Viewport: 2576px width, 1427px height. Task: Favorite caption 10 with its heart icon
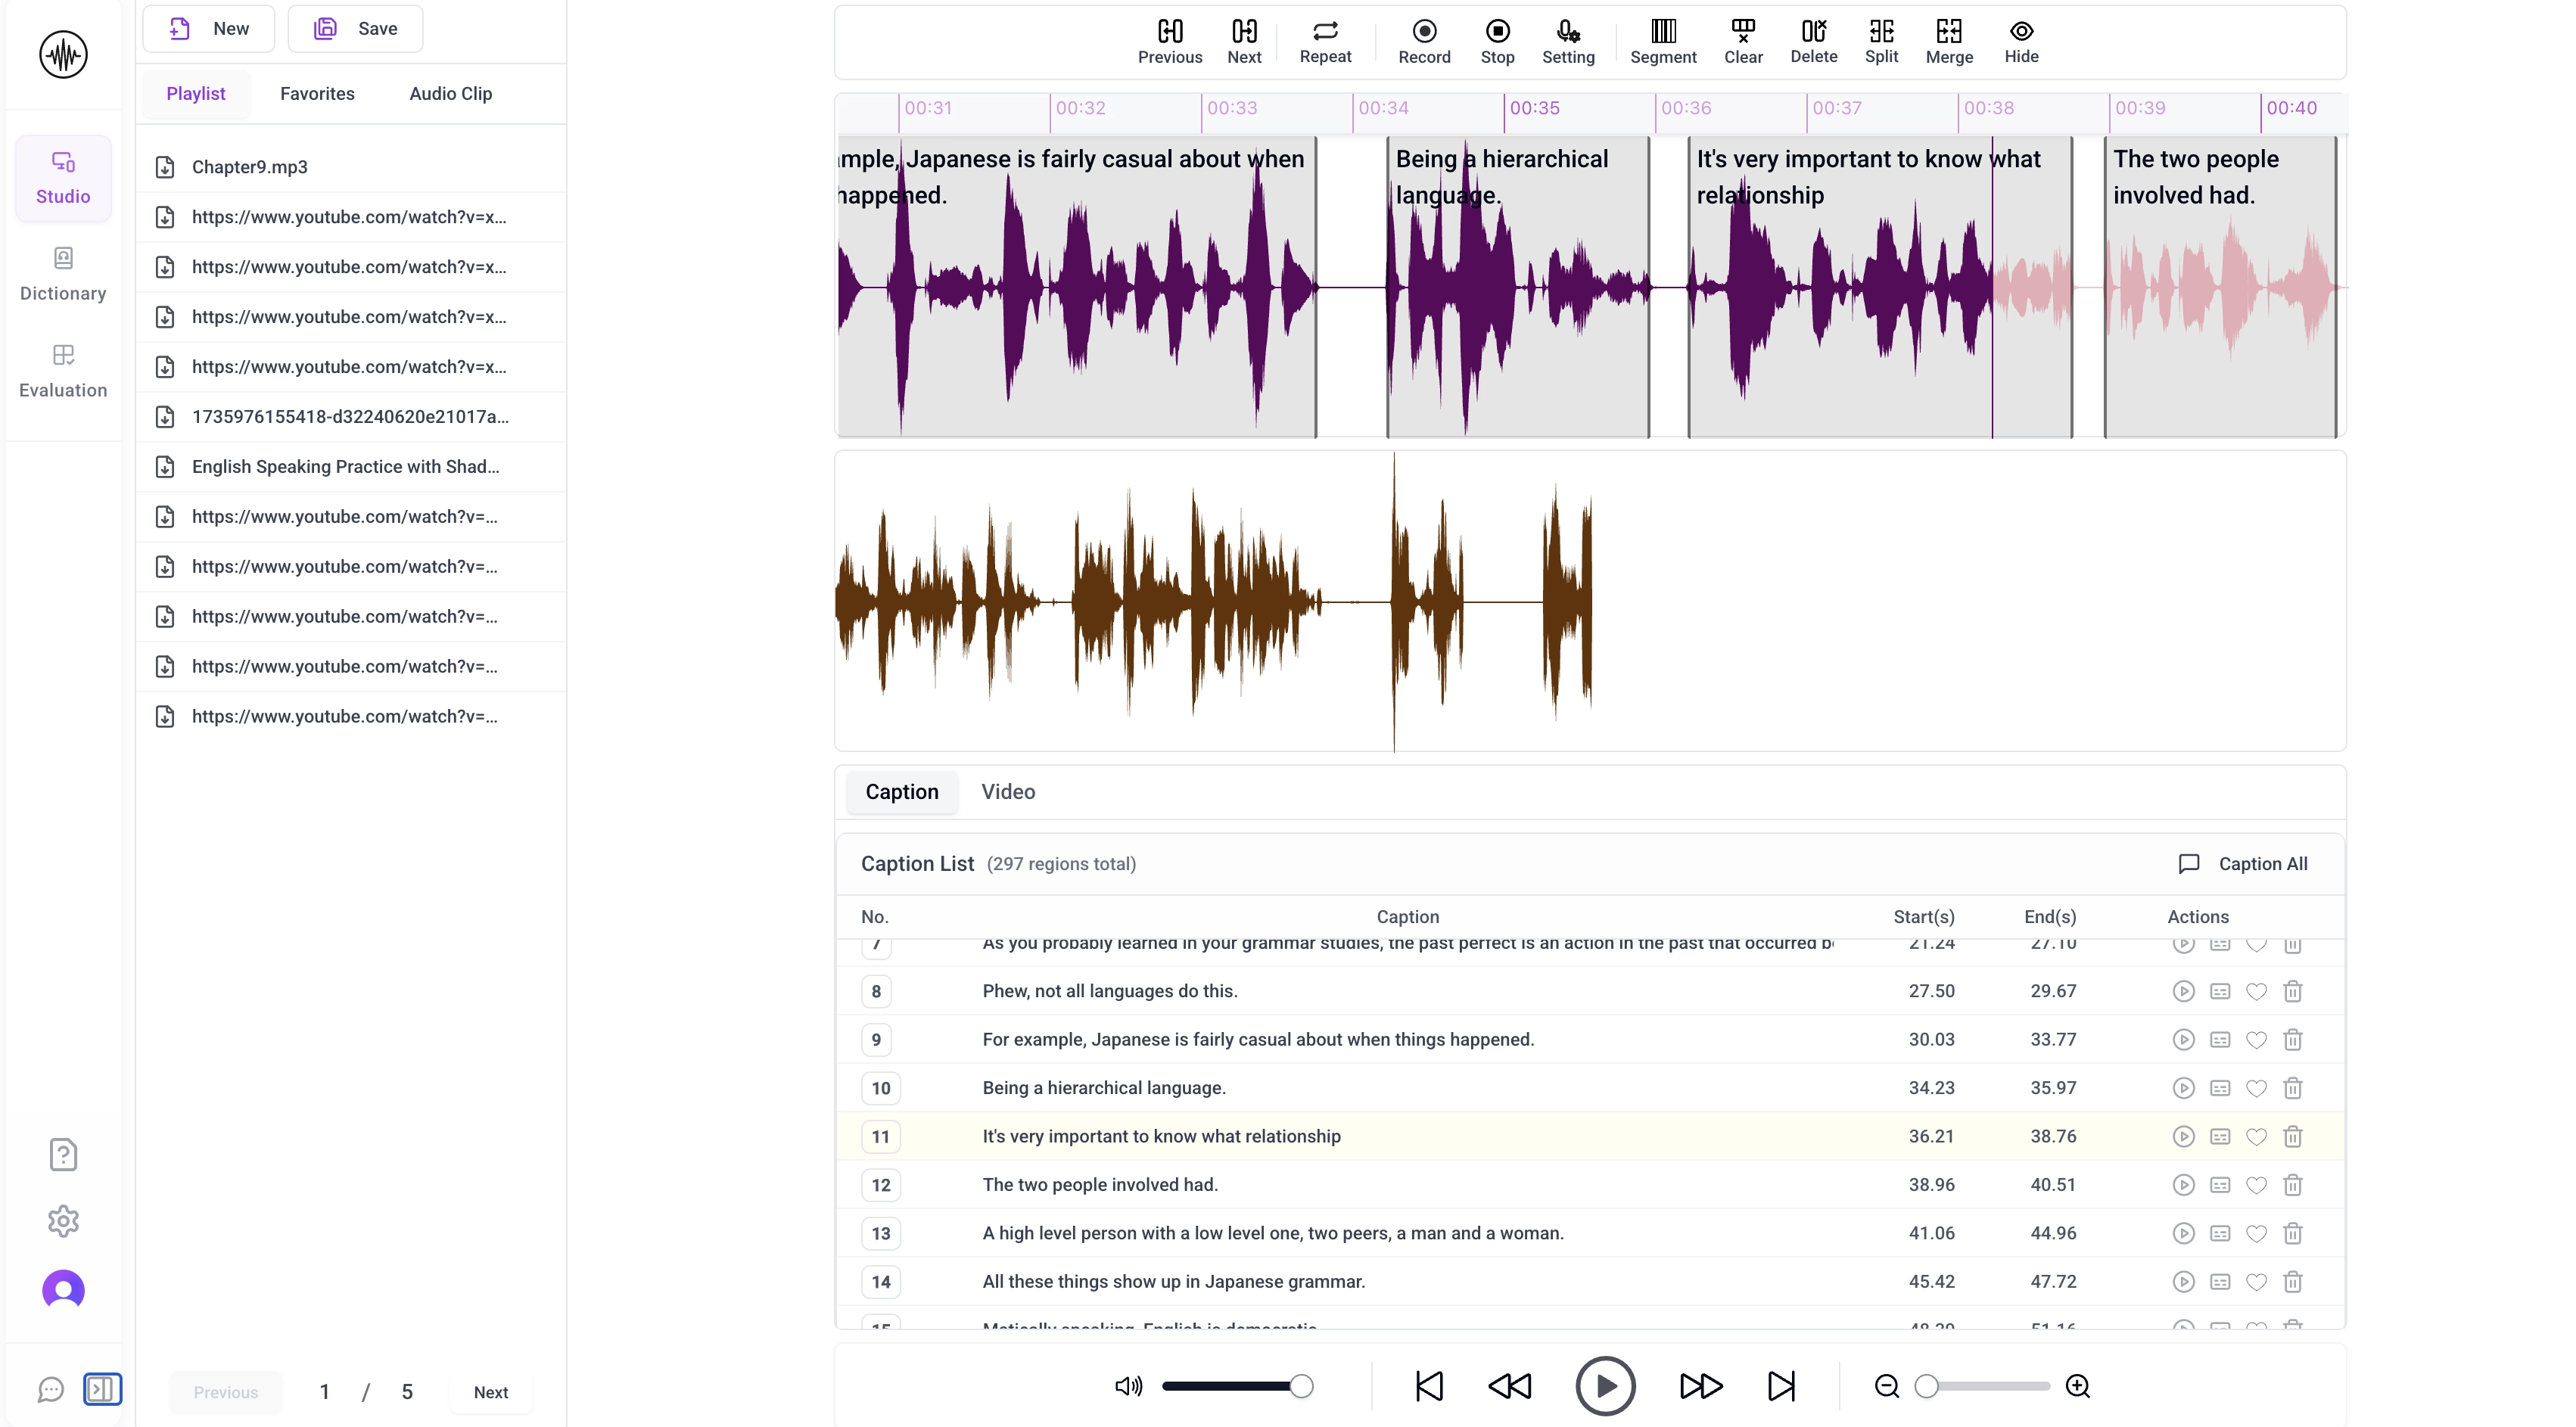point(2257,1088)
